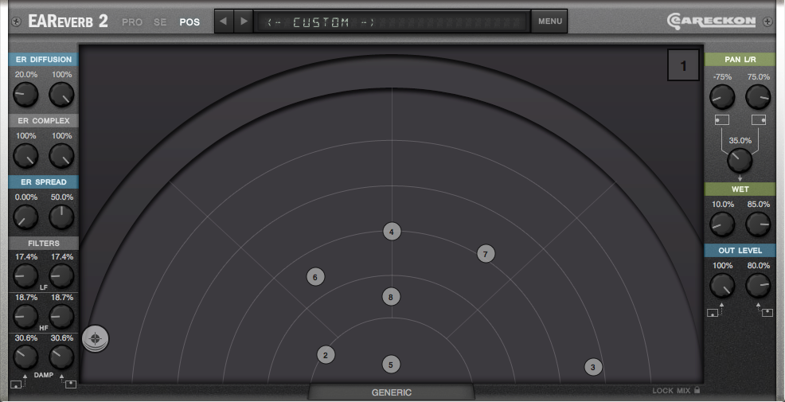Click the FILTERS section header

44,244
